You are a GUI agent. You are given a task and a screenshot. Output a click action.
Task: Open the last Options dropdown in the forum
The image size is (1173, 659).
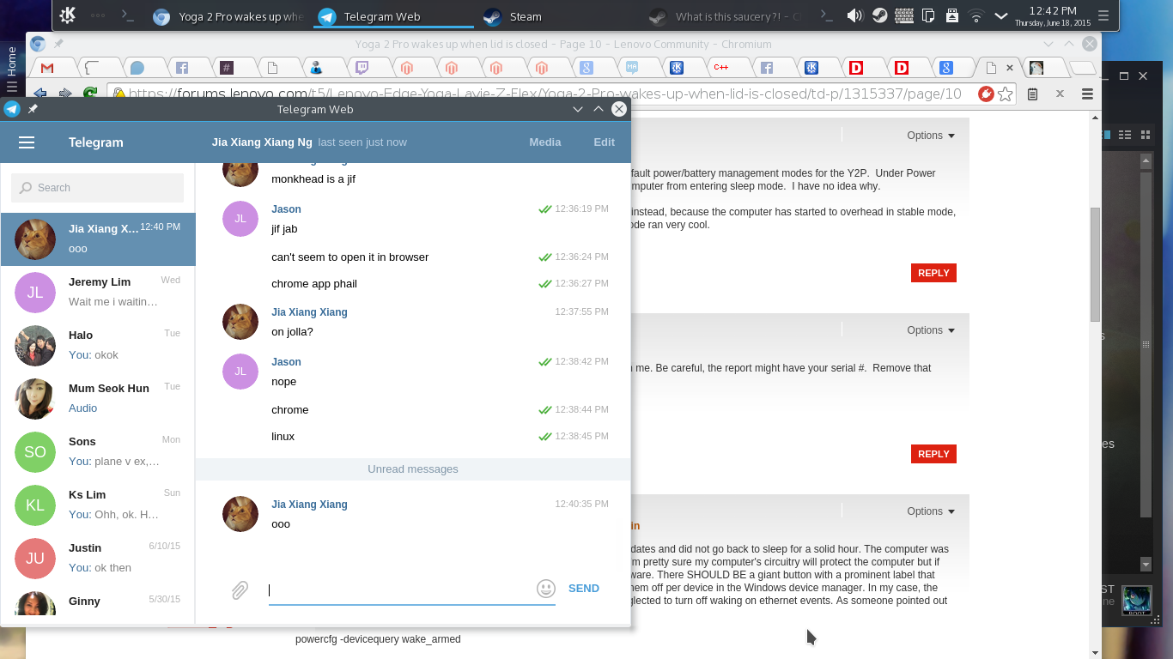pyautogui.click(x=931, y=511)
